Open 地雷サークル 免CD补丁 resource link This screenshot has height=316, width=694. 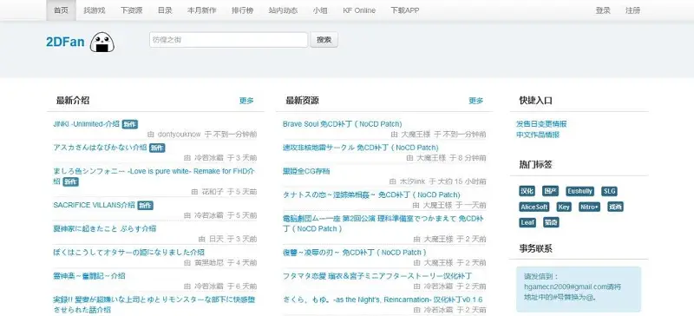(x=361, y=148)
